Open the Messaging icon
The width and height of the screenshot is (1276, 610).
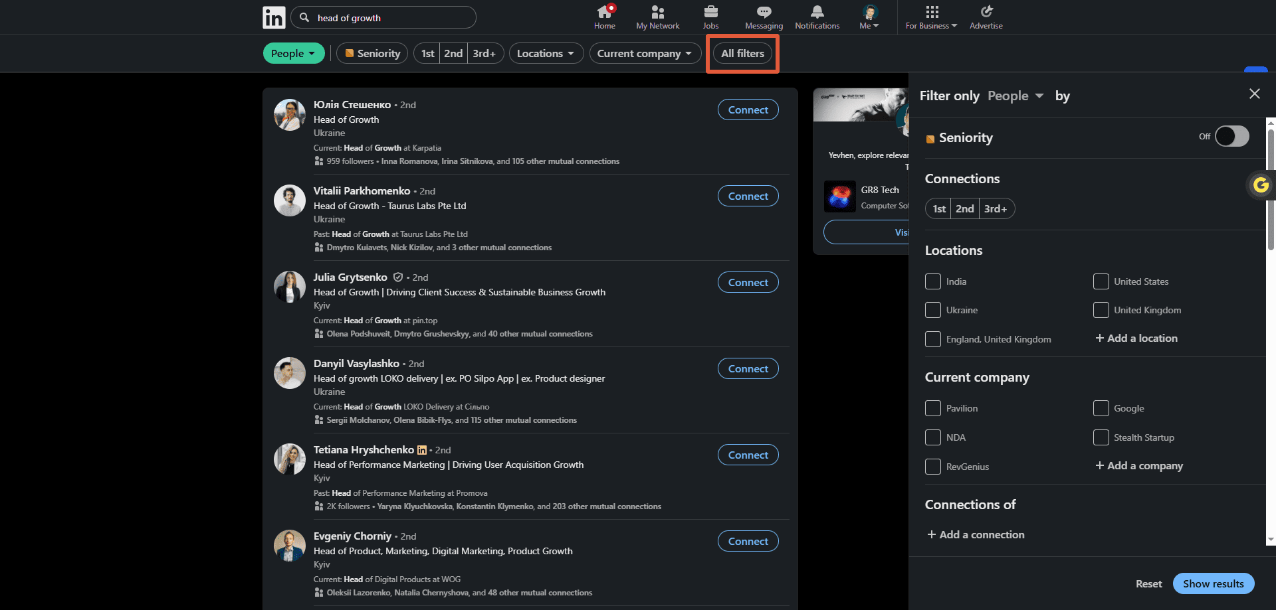point(764,12)
